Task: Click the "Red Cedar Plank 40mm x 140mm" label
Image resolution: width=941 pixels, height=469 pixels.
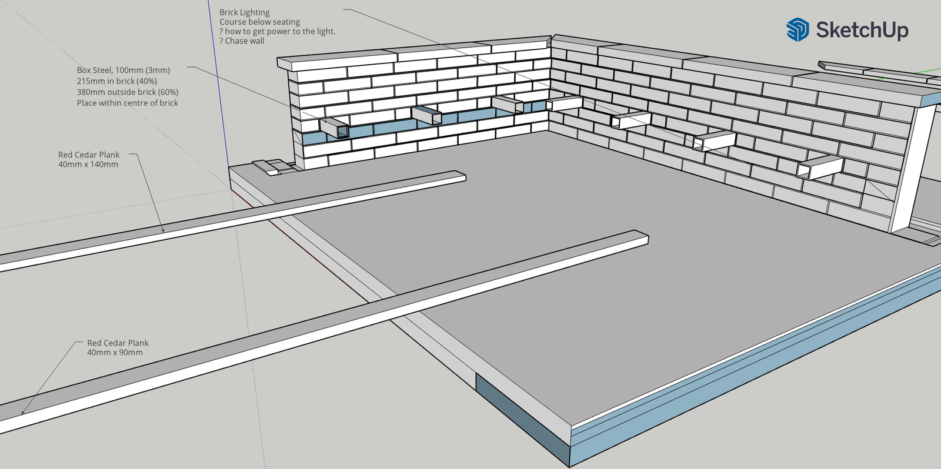Action: coord(88,159)
